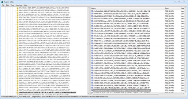Viewport: 188px width, 99px height.
Task: Click folder icon of key starting 64cff67bd
Action: 18,15
